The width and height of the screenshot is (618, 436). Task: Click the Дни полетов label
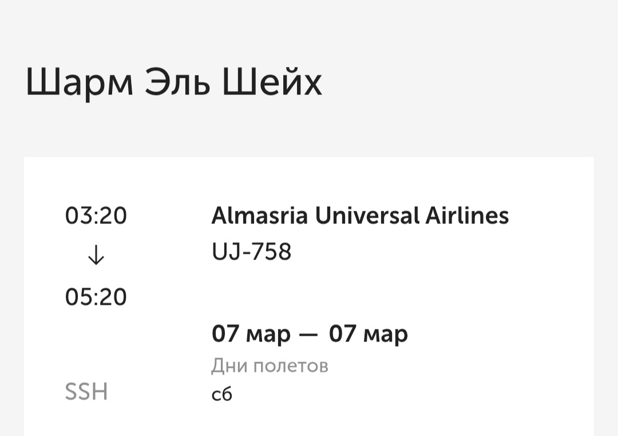coord(270,366)
